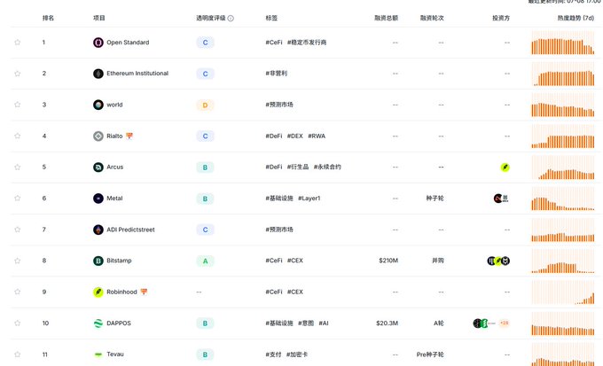
Task: Click the Rialto logo icon
Action: pos(98,136)
